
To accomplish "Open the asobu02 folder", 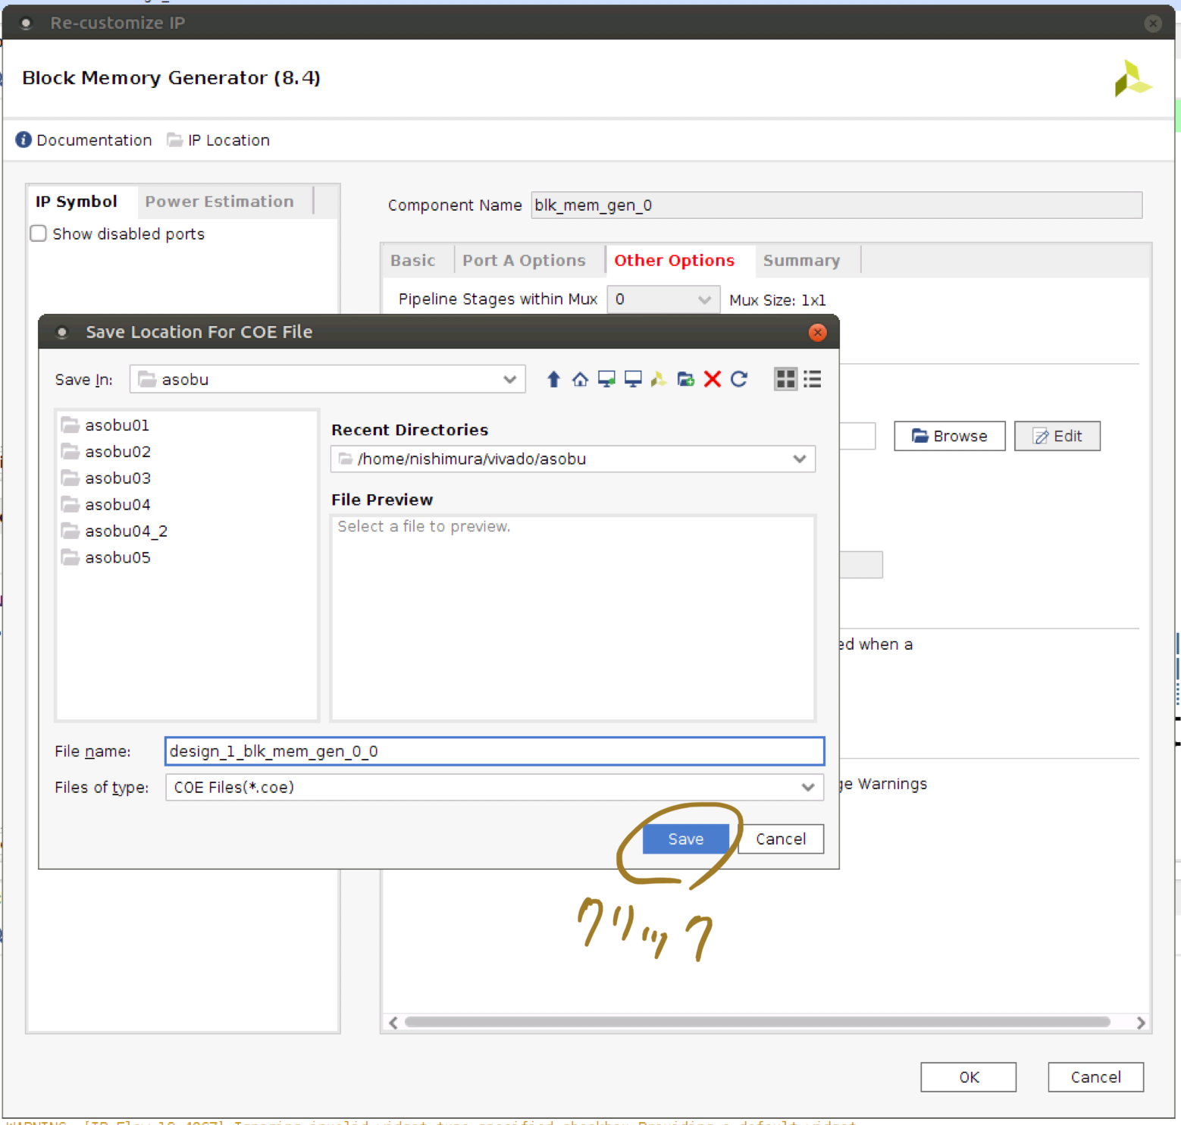I will pyautogui.click(x=106, y=452).
